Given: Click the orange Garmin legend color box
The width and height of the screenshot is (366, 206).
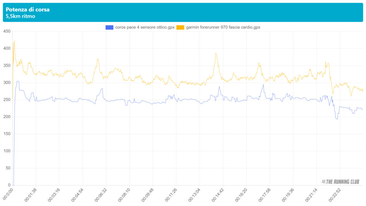Looking at the screenshot, I should click(x=180, y=27).
